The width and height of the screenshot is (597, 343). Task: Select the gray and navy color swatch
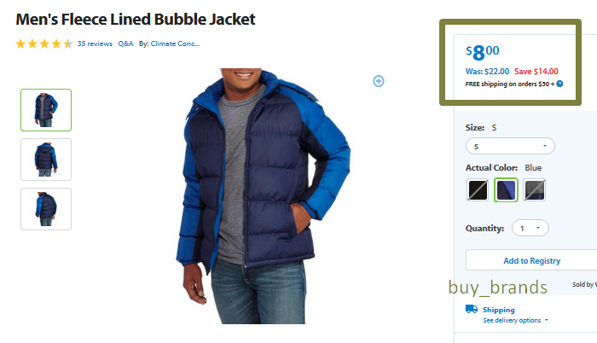click(x=535, y=189)
